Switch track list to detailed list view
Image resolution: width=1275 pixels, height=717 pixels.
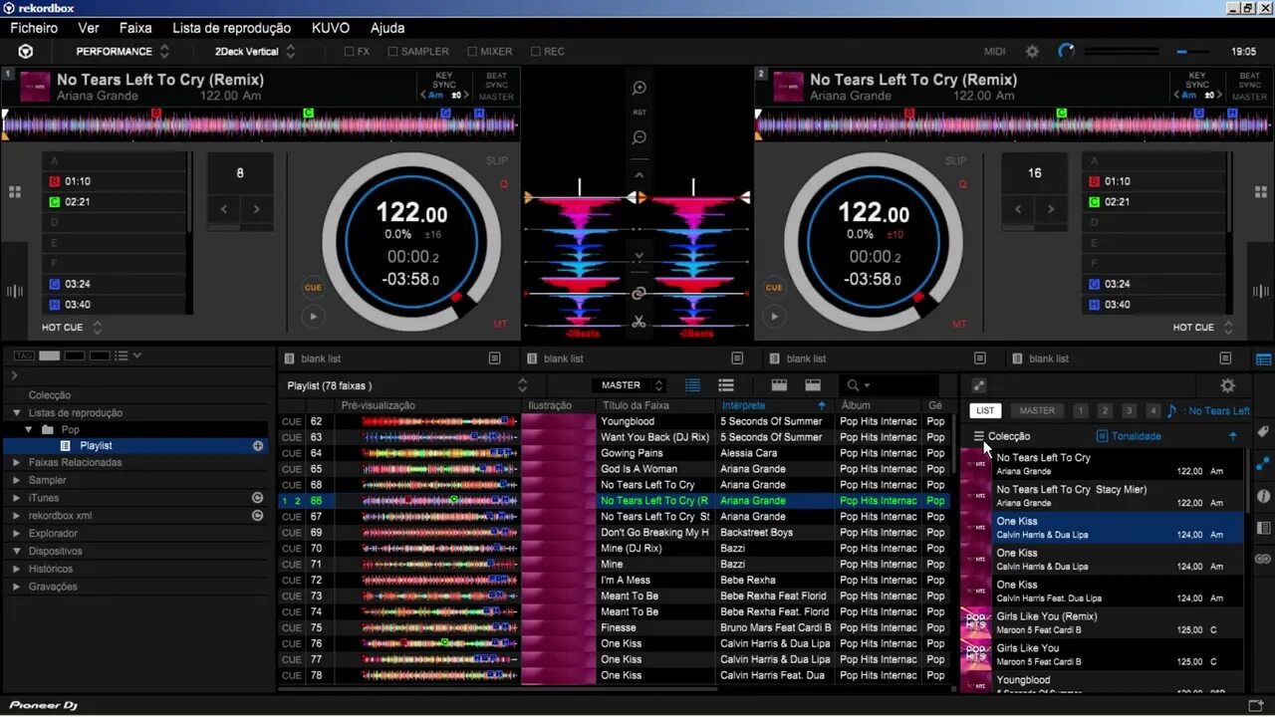tap(692, 385)
